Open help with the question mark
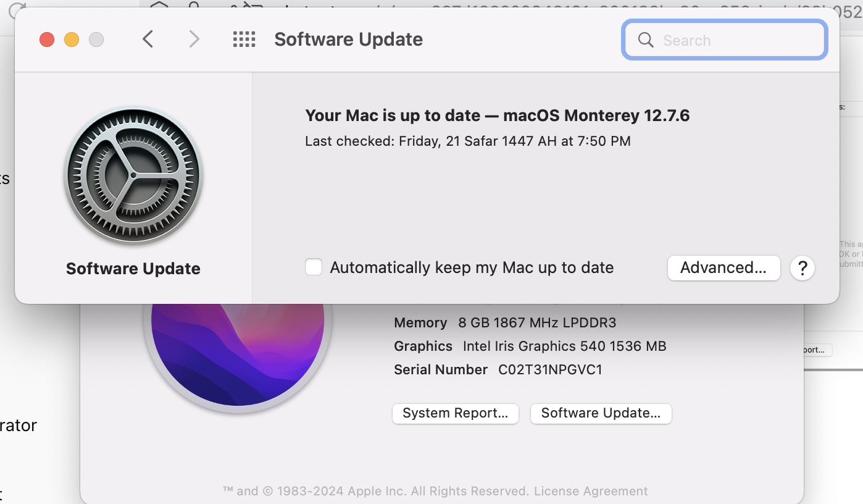 [x=803, y=268]
